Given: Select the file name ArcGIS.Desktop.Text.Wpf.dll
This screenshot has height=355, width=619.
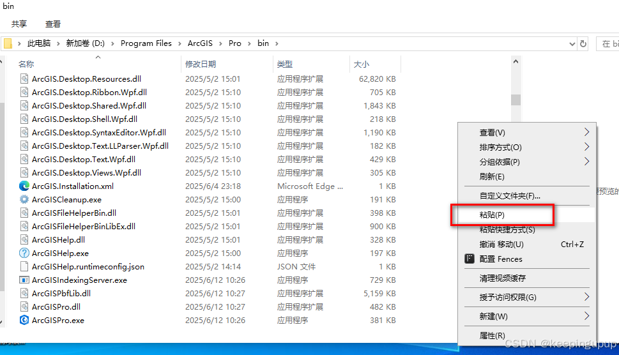Looking at the screenshot, I should (84, 160).
